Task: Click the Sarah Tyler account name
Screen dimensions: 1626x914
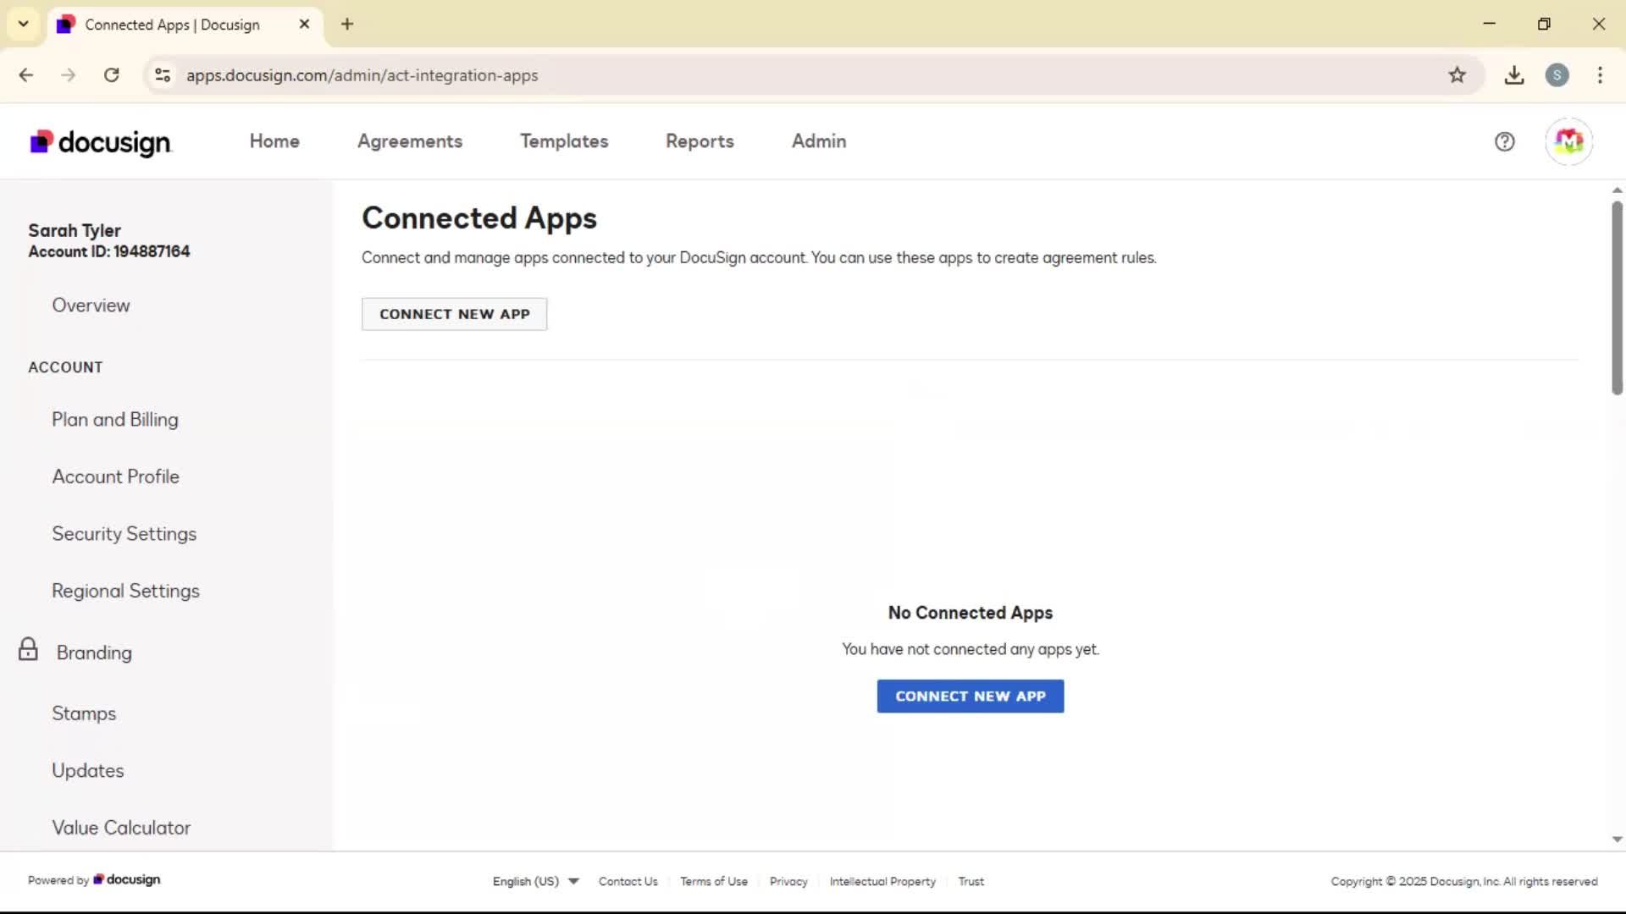Action: tap(75, 230)
